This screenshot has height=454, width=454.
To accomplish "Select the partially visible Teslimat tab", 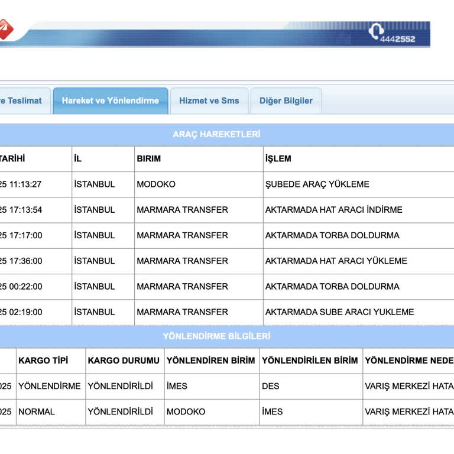I will tap(24, 101).
